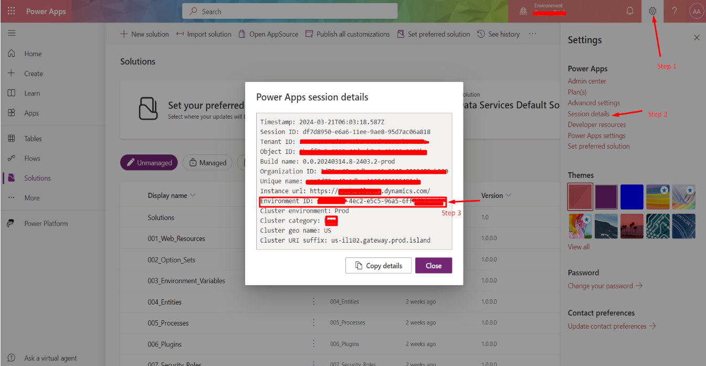Viewport: 706px width, 366px height.
Task: Click the Copy details button
Action: point(378,266)
